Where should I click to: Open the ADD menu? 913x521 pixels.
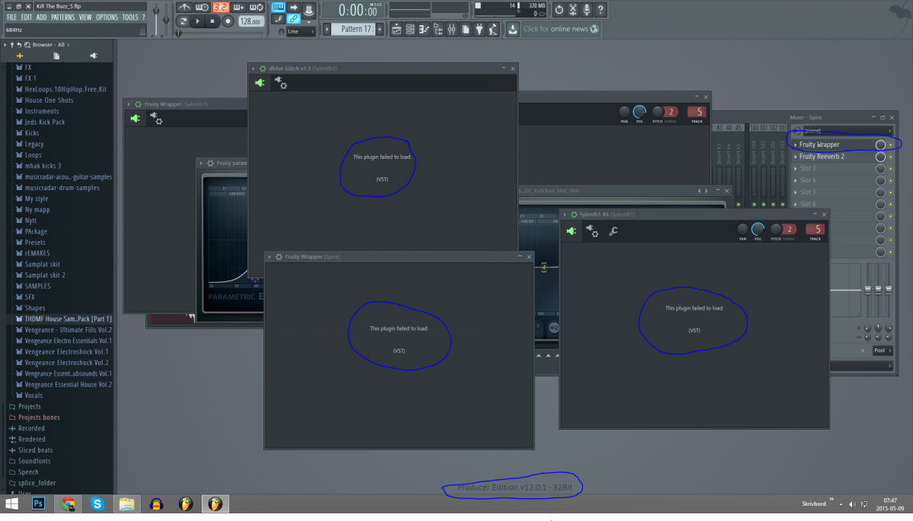42,17
